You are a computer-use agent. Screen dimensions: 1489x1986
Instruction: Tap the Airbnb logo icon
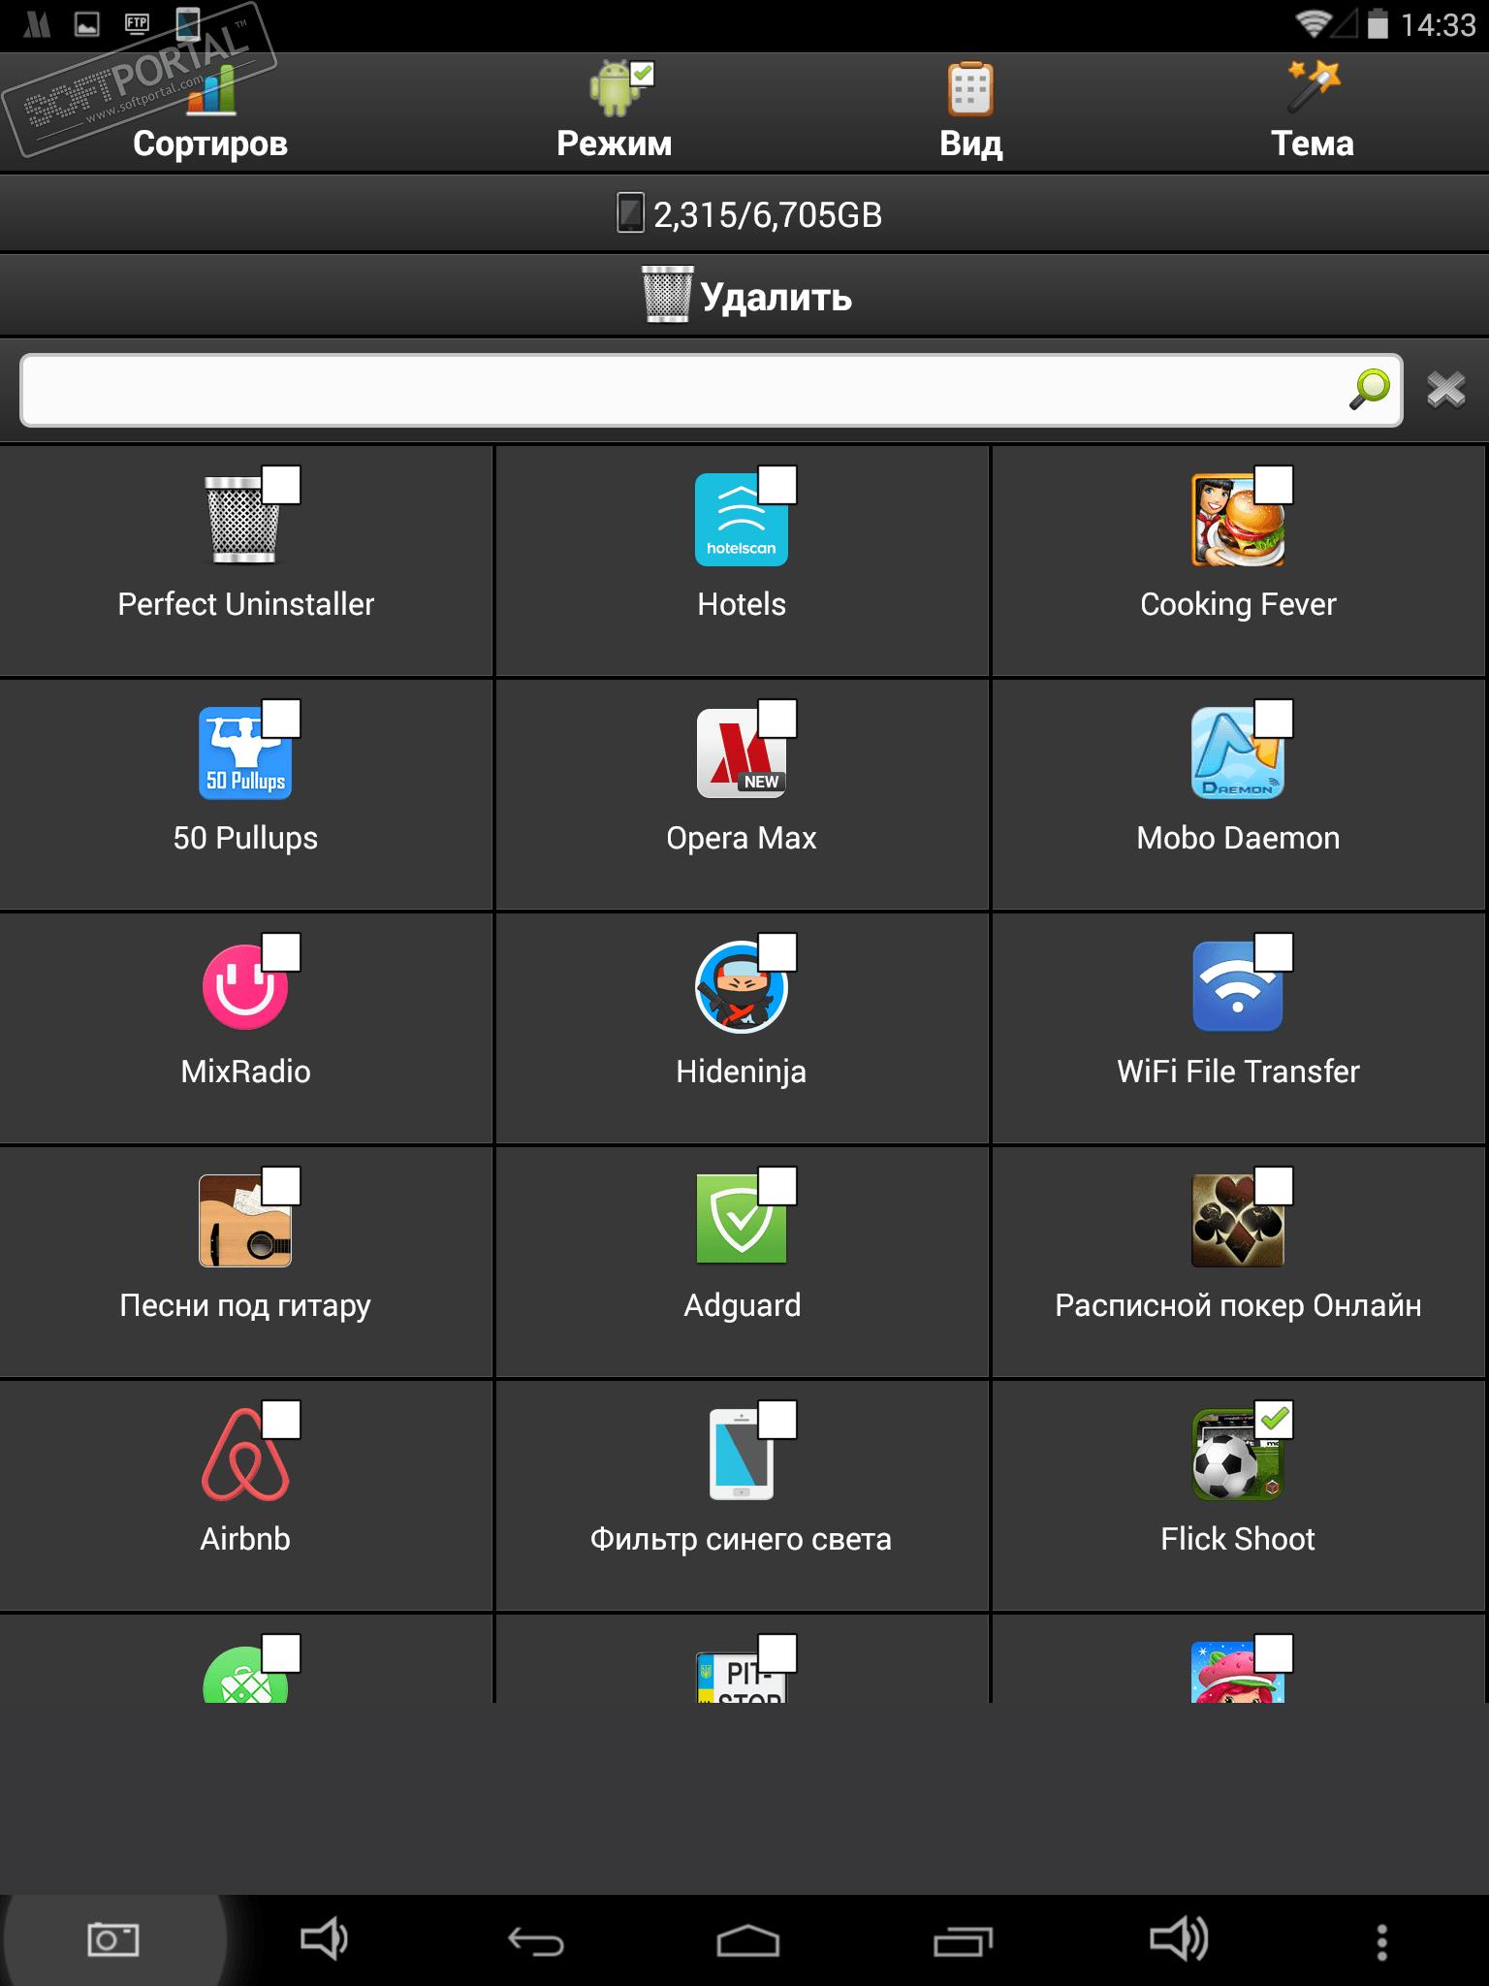coord(245,1455)
